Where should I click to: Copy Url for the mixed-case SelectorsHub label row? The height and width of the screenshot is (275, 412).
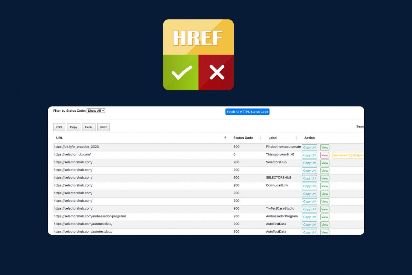(309, 163)
